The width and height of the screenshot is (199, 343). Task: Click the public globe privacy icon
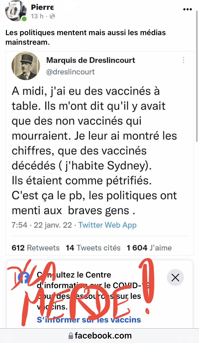click(52, 16)
